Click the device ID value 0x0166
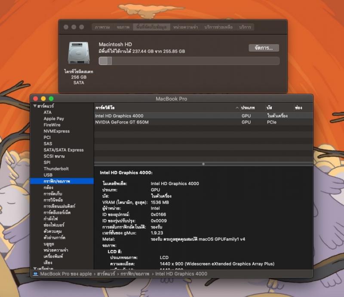Image resolution: width=344 pixels, height=297 pixels. (158, 214)
